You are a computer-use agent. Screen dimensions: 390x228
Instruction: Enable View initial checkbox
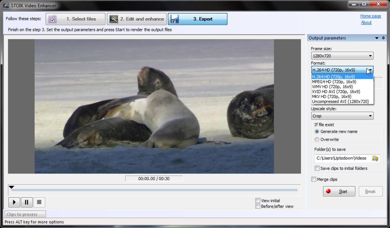(258, 201)
